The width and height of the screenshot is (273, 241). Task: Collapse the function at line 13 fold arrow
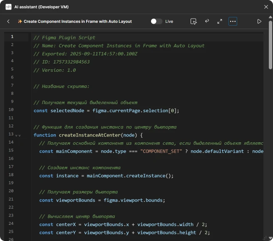click(18, 135)
